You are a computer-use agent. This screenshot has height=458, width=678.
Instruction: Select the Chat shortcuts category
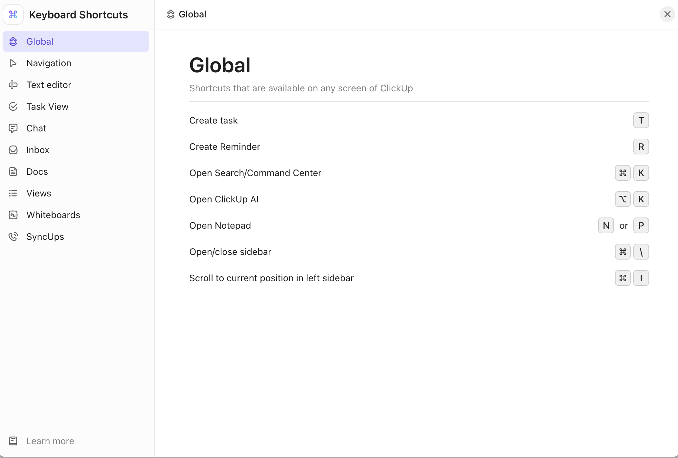[x=36, y=128]
